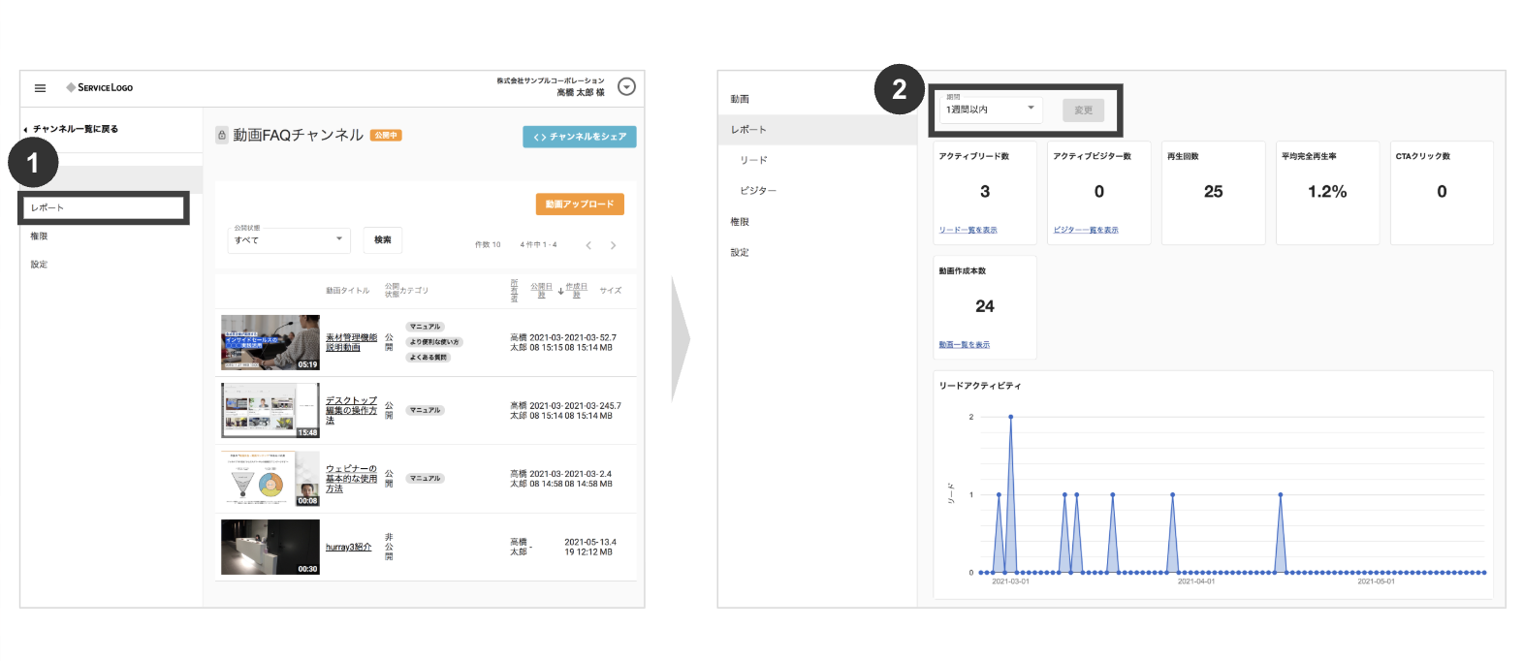Click the lock icon beside 動画FAQチャンネル
This screenshot has width=1524, height=661.
coord(222,136)
